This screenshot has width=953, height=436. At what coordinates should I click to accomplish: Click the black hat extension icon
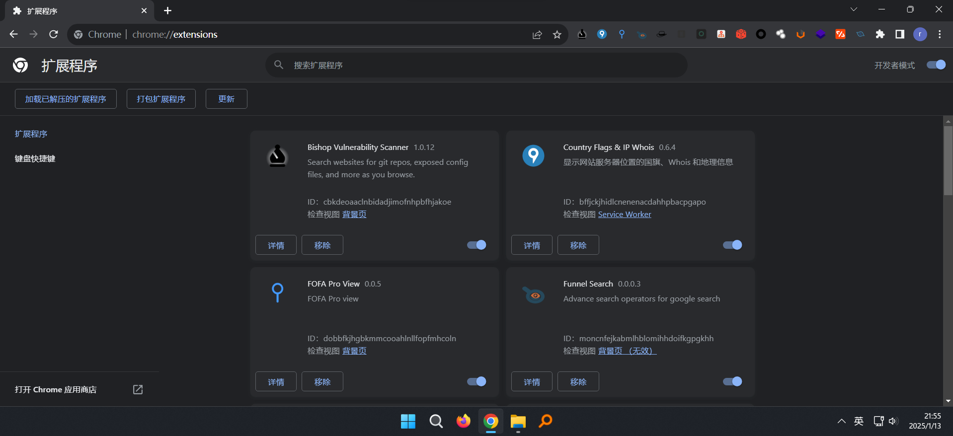[661, 34]
